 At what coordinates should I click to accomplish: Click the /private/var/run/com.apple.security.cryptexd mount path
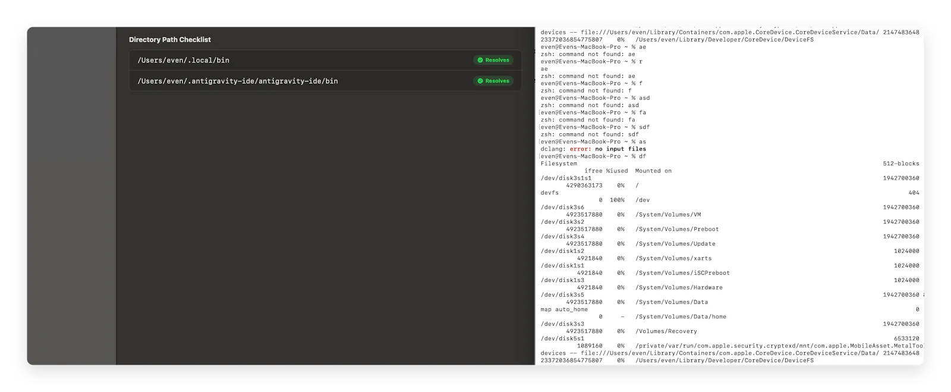point(779,346)
